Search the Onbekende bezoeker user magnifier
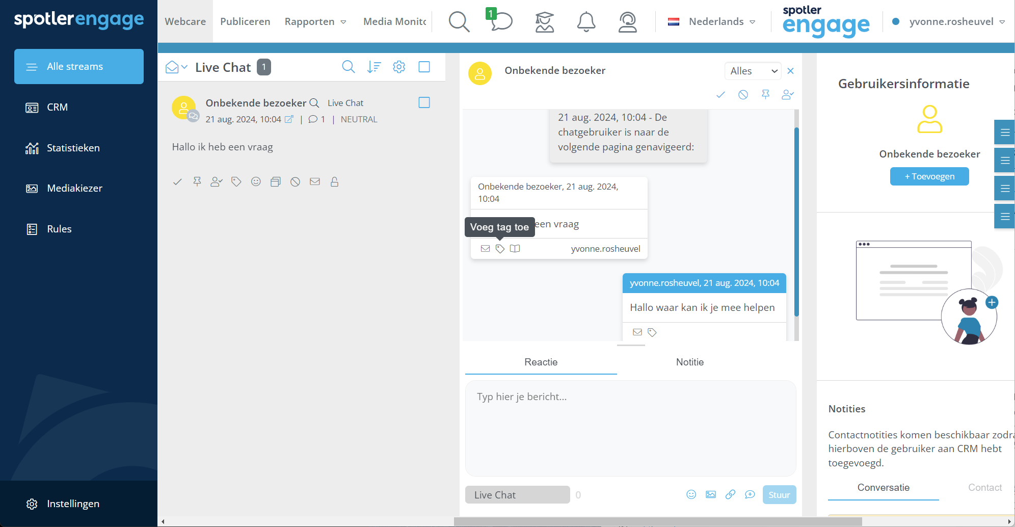The height and width of the screenshot is (527, 1015). [314, 103]
